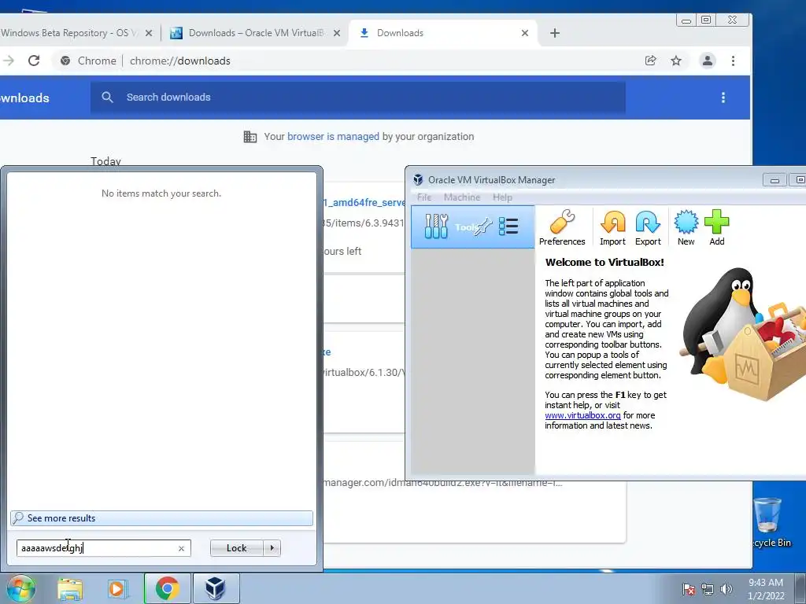Click the Export appliance icon
Image resolution: width=806 pixels, height=604 pixels.
[x=648, y=228]
